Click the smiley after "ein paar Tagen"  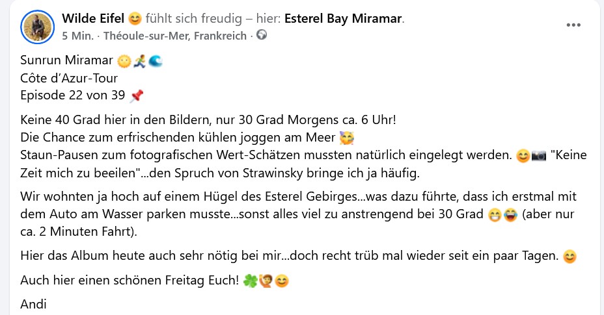point(570,257)
